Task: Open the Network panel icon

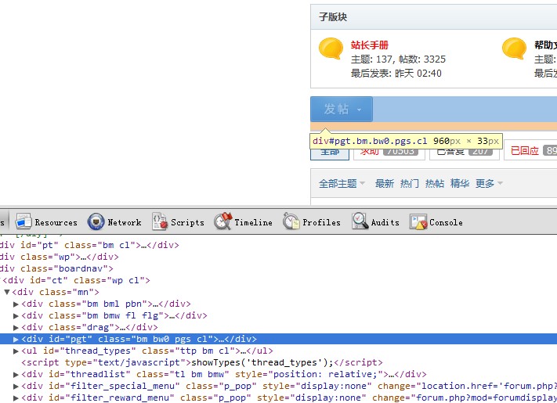Action: click(96, 221)
